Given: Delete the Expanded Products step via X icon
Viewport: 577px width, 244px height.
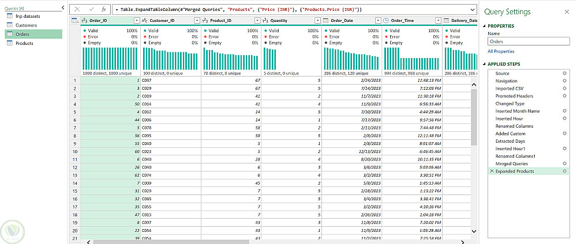Looking at the screenshot, I should point(492,171).
